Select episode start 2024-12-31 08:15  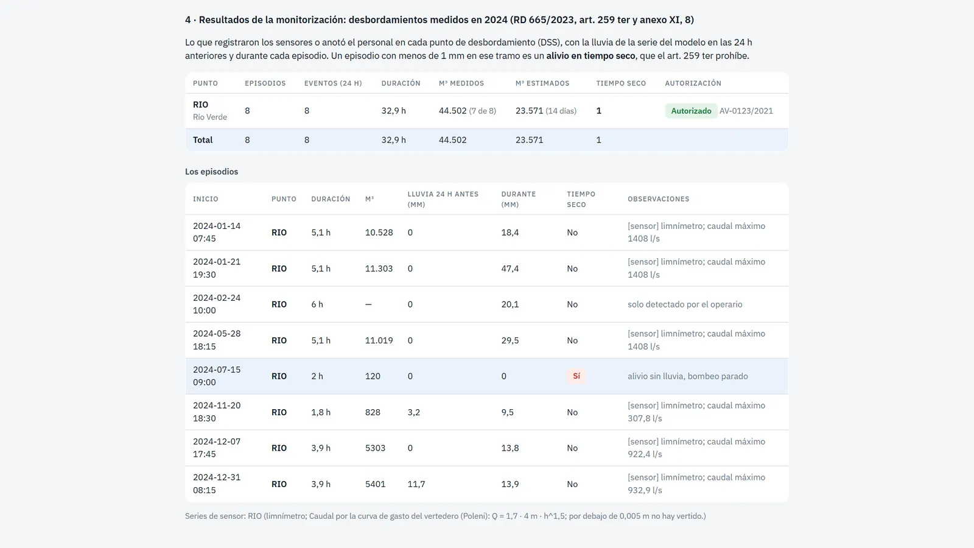pos(217,483)
